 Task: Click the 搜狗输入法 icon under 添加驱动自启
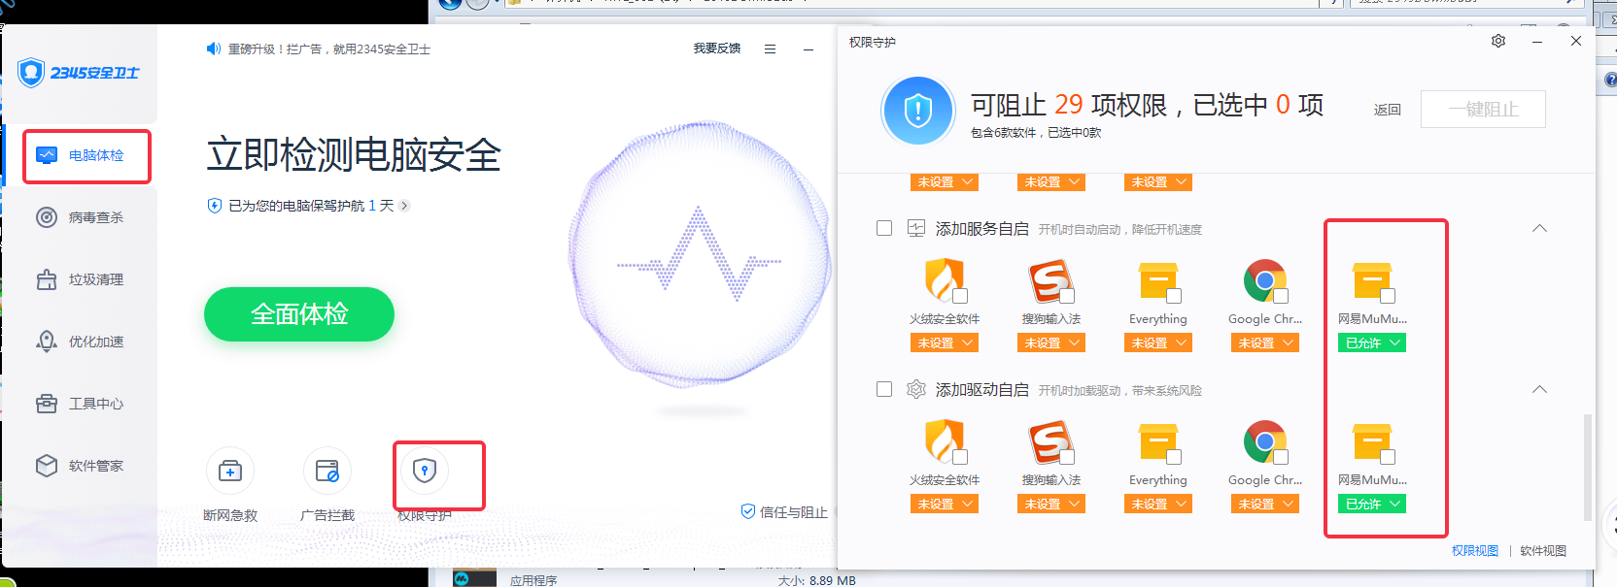pos(1050,441)
